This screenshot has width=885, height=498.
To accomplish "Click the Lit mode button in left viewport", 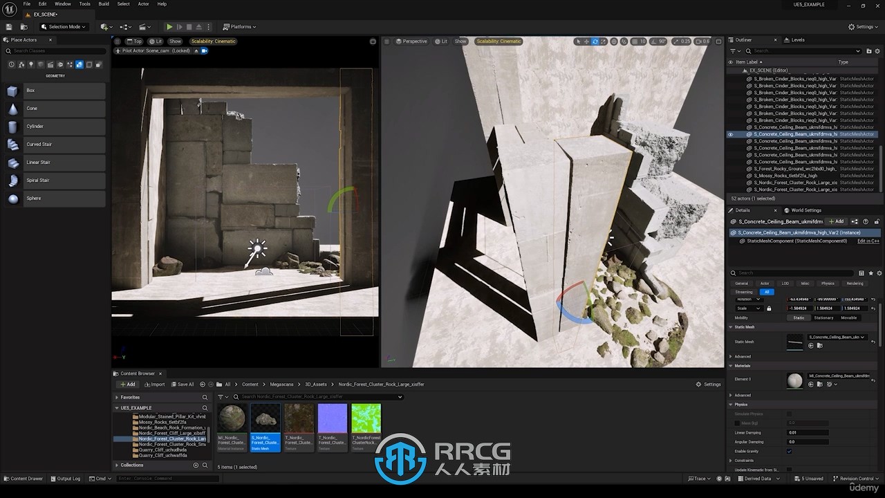I will click(x=156, y=41).
